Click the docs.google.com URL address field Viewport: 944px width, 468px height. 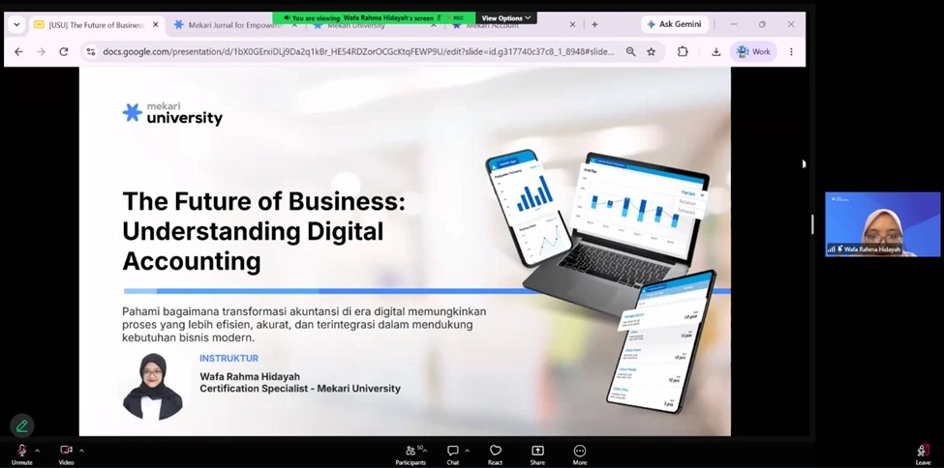coord(358,52)
